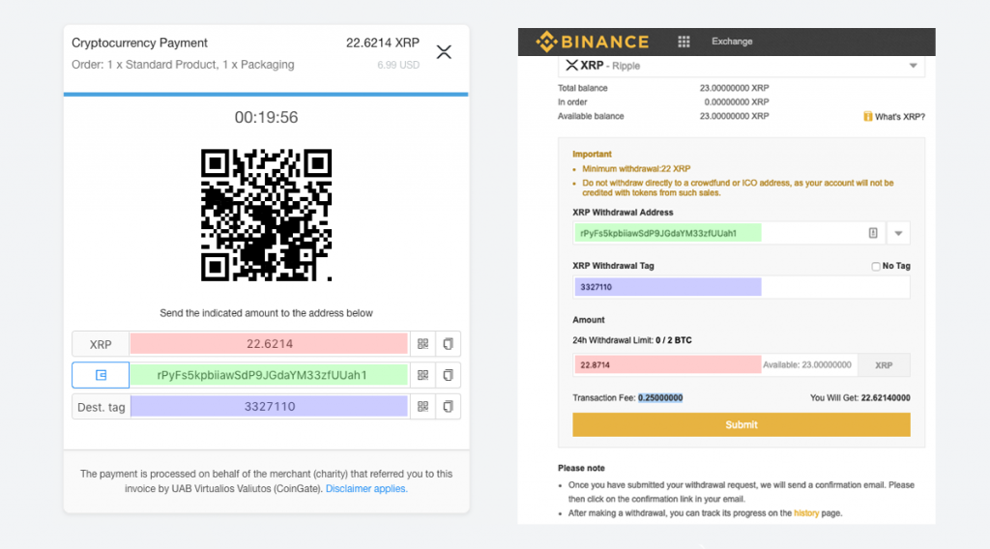Select the Dest. tag value 3327110

269,406
